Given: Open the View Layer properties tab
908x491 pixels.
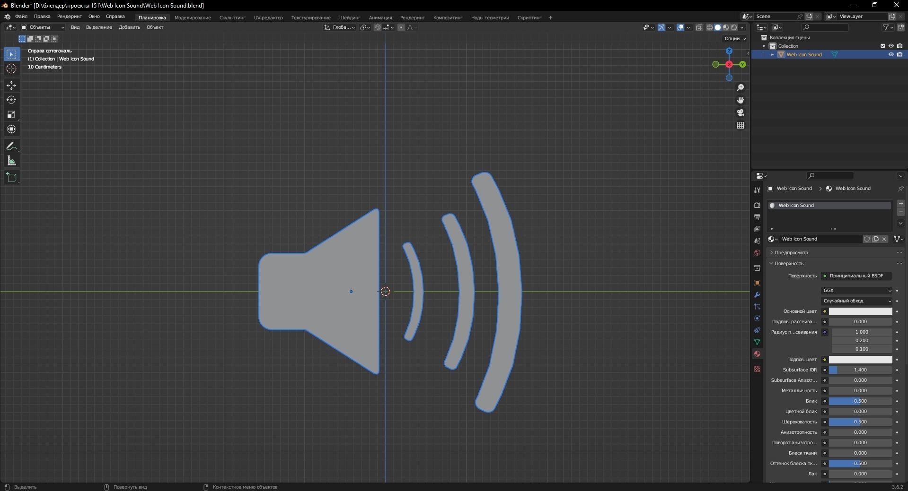Looking at the screenshot, I should coord(757,229).
